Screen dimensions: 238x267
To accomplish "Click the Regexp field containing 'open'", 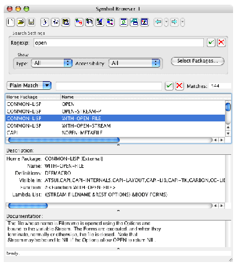I will tap(118, 43).
